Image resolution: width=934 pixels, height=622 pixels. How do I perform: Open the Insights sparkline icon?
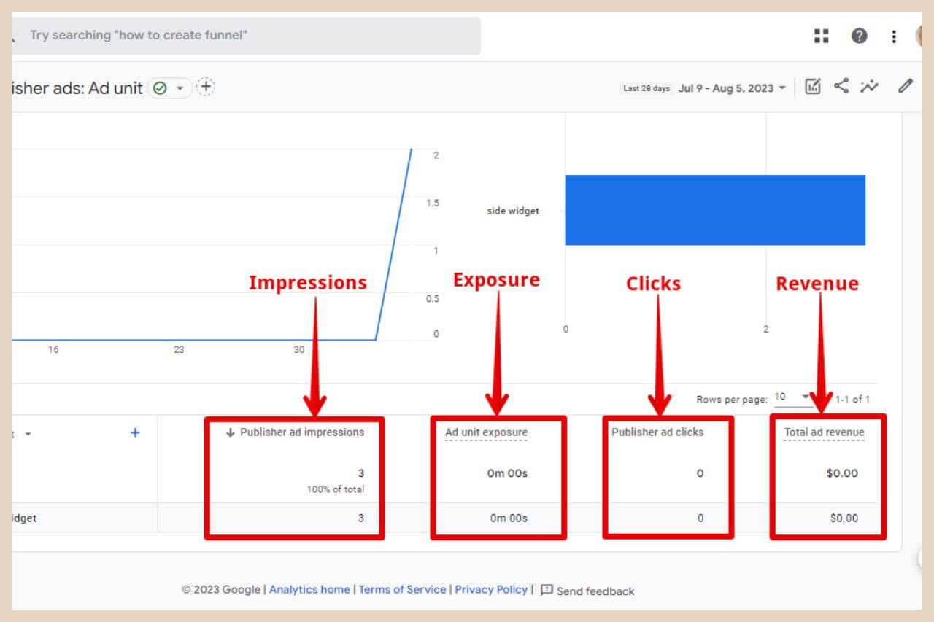pyautogui.click(x=869, y=87)
